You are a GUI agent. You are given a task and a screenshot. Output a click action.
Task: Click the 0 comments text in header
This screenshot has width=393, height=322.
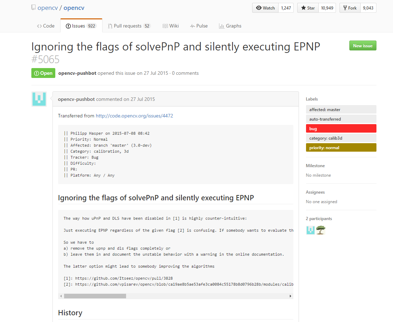185,73
